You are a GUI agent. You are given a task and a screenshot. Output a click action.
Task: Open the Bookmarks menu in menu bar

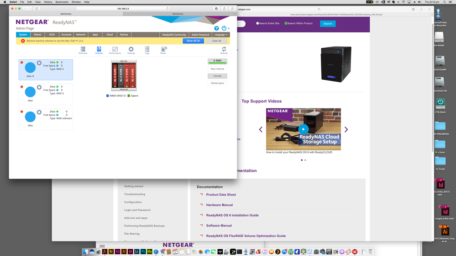point(62,2)
